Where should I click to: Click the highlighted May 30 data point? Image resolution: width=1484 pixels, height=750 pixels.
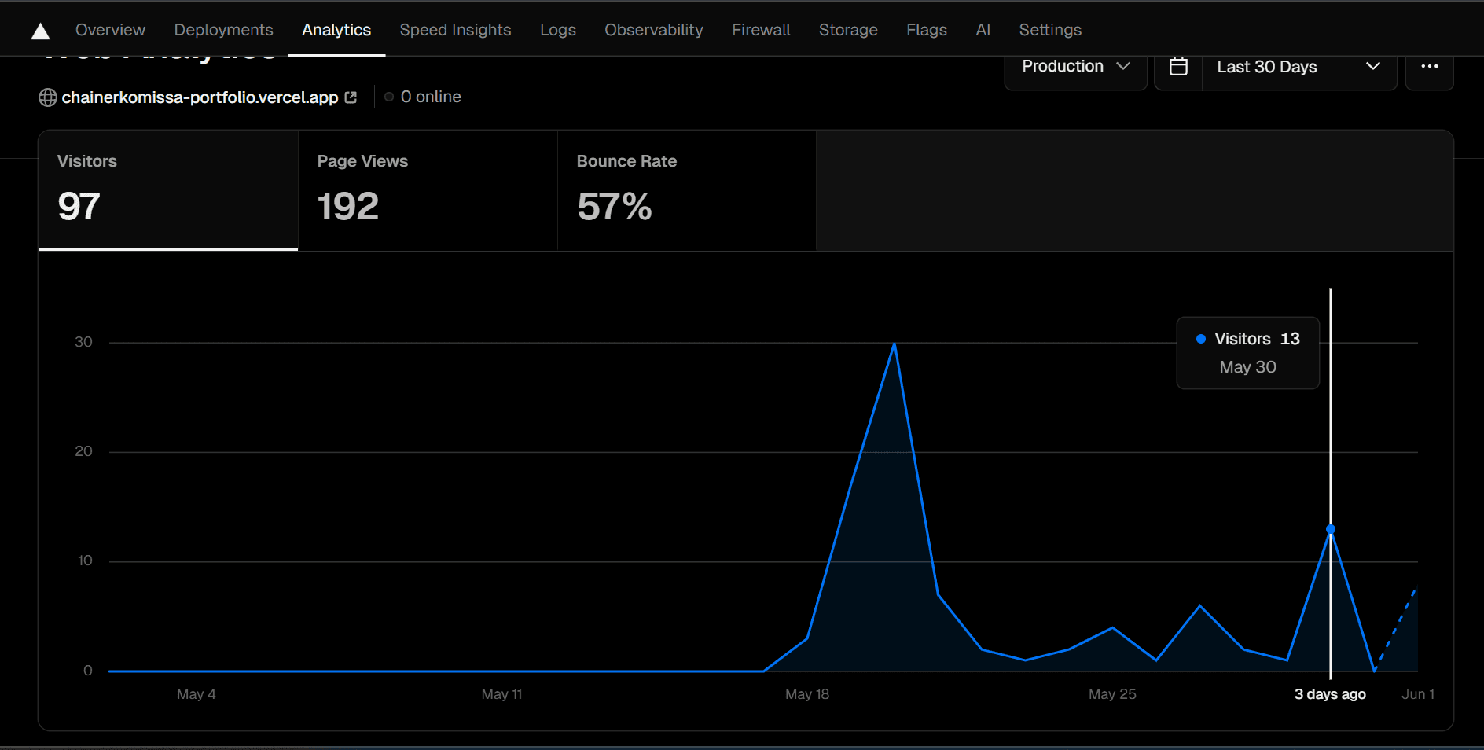(x=1330, y=529)
